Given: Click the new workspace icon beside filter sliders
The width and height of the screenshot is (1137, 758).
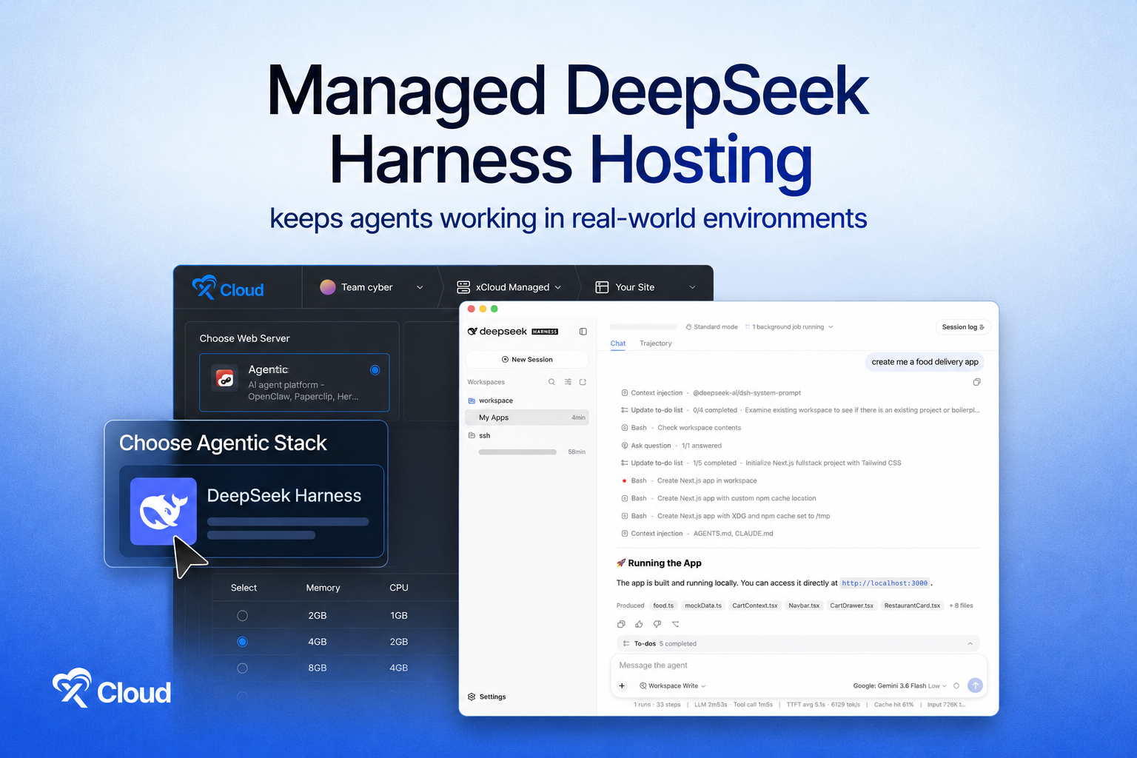Looking at the screenshot, I should click(x=583, y=382).
